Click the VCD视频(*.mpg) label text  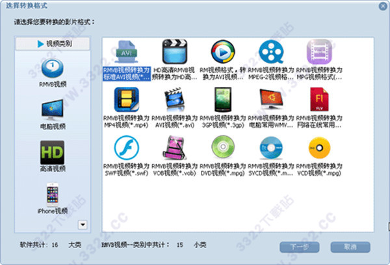319,173
